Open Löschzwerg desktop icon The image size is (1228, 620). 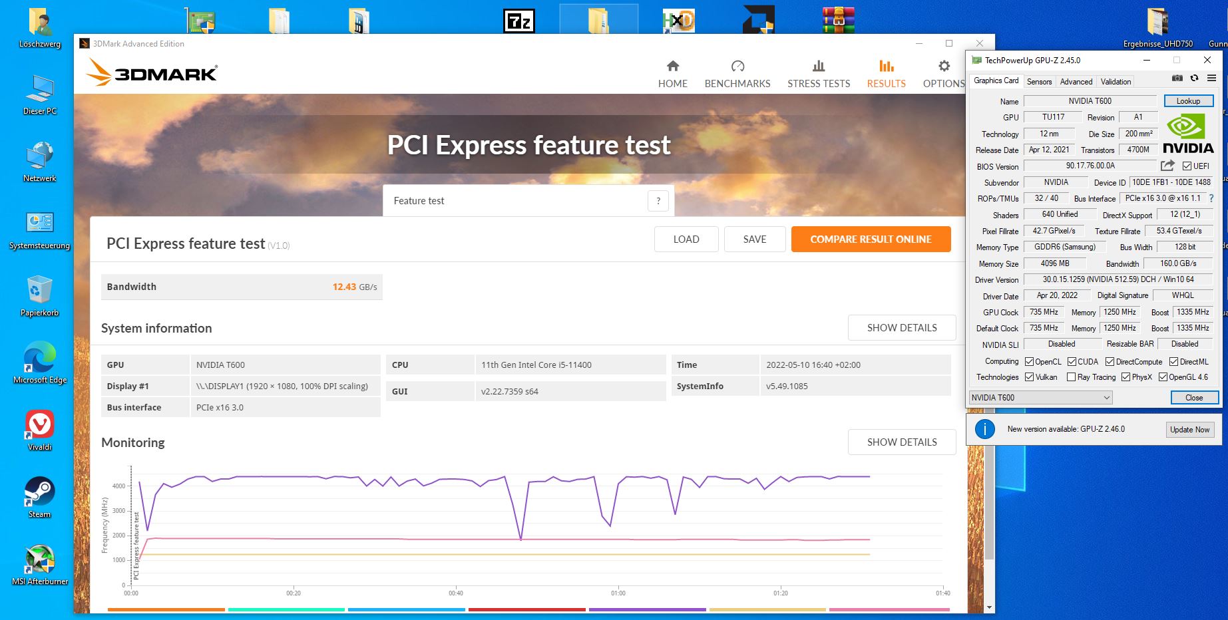coord(40,29)
